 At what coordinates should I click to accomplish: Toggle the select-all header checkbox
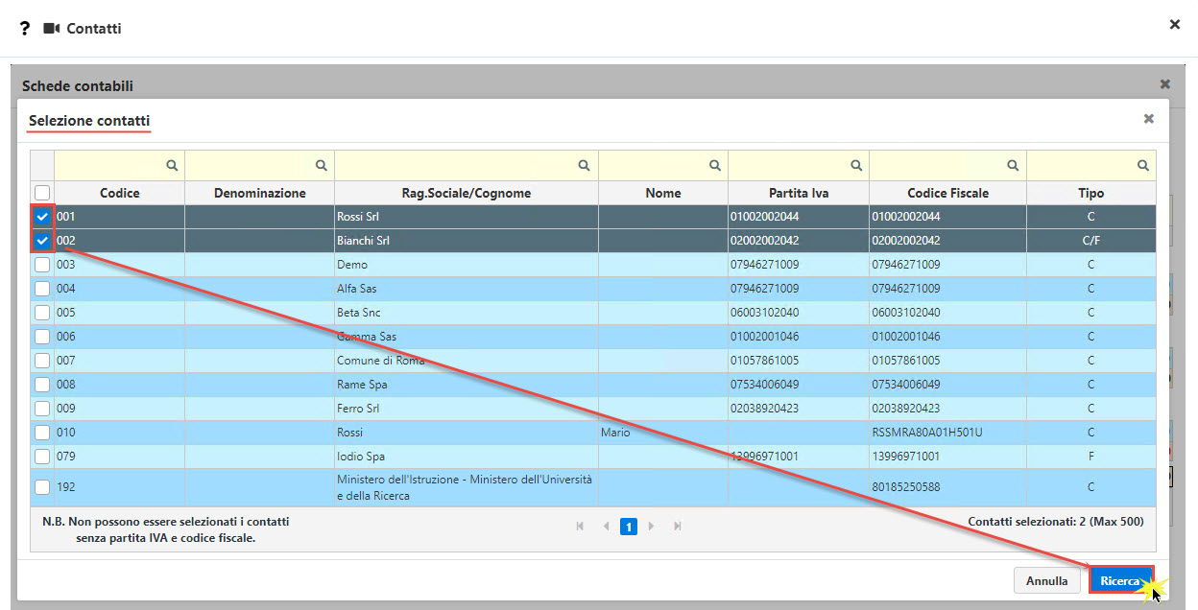coord(42,193)
